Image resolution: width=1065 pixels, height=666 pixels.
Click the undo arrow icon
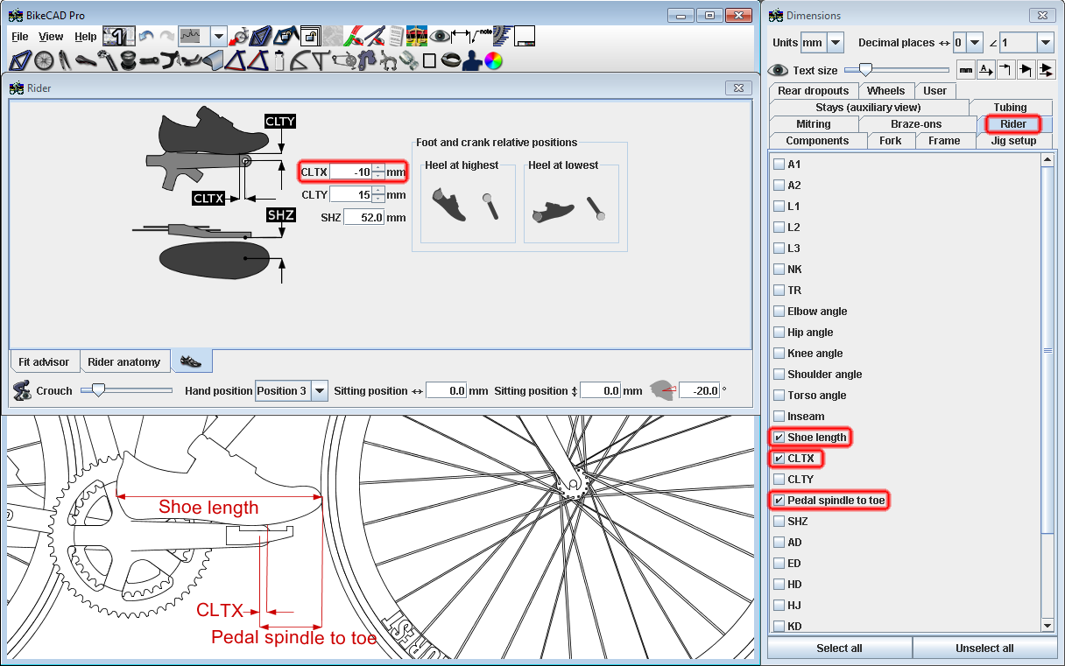point(145,36)
